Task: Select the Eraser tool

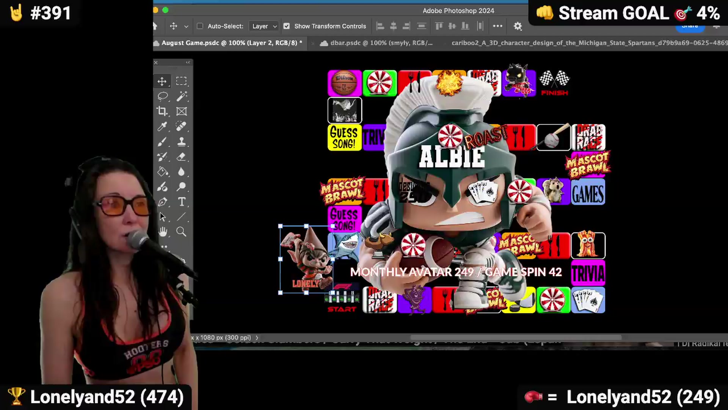Action: (x=181, y=156)
